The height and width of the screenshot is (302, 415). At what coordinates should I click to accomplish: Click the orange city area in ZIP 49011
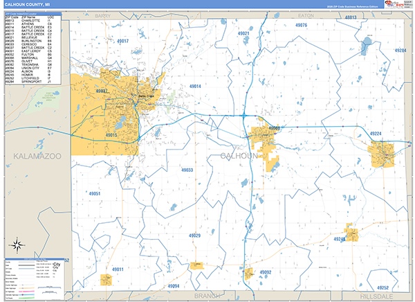click(x=107, y=279)
